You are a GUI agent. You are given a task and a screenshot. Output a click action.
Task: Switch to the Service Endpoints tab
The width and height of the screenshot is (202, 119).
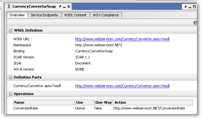pos(44,15)
